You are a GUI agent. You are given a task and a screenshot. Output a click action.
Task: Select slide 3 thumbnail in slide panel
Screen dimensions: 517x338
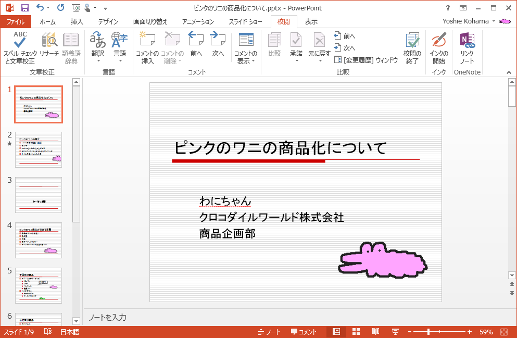pyautogui.click(x=39, y=195)
